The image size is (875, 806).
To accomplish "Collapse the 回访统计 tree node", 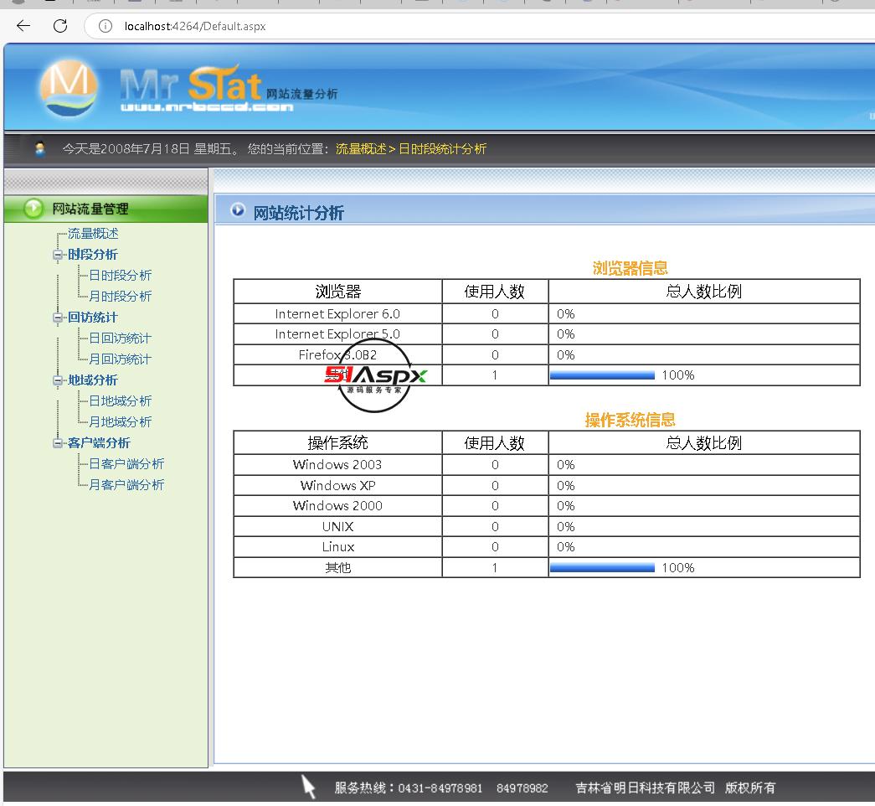I will [x=58, y=318].
